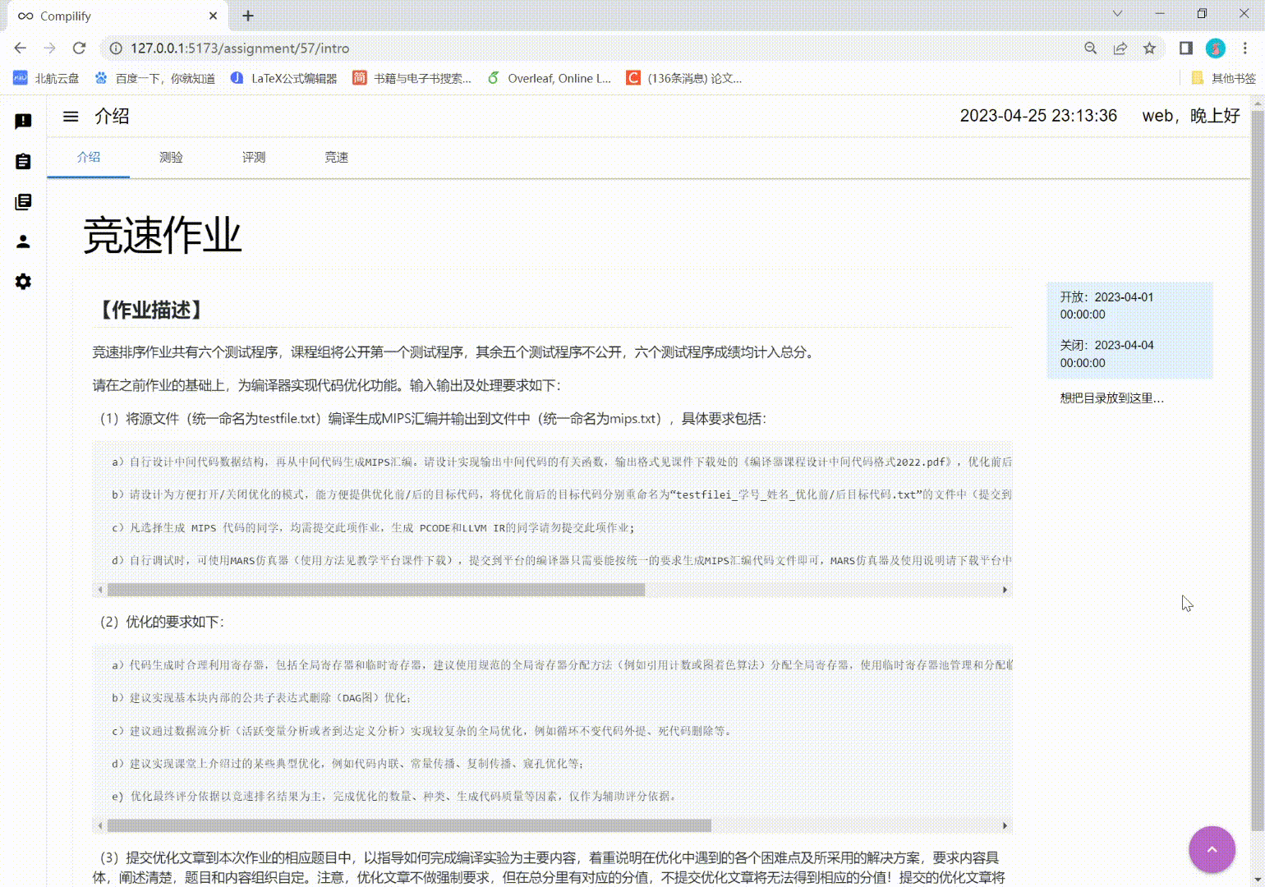Open the hamburger menu beside 介绍
The image size is (1265, 887).
[71, 116]
